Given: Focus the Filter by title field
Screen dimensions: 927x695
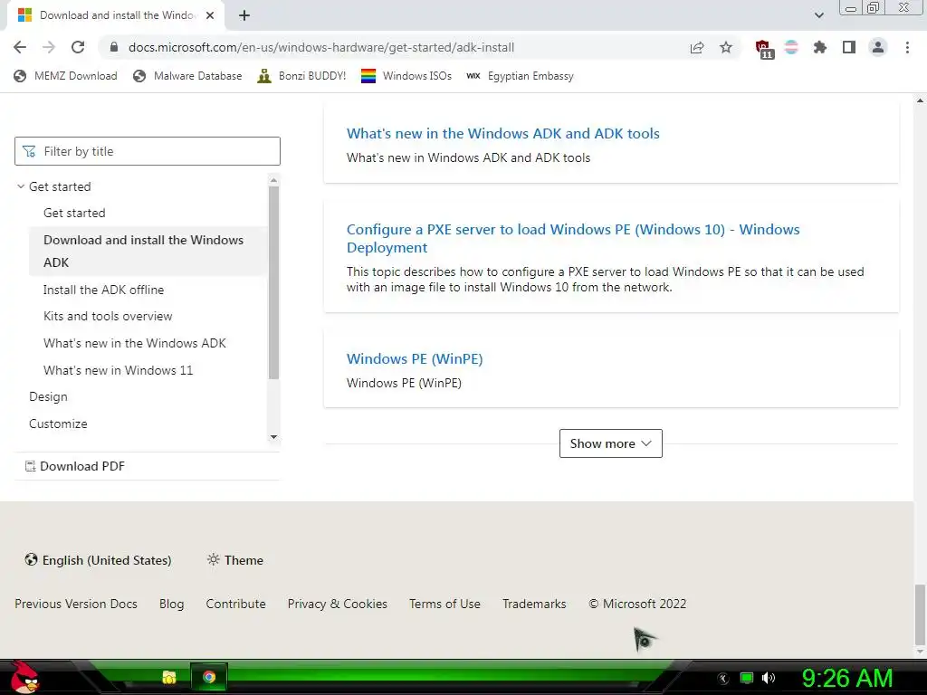Looking at the screenshot, I should tap(148, 151).
